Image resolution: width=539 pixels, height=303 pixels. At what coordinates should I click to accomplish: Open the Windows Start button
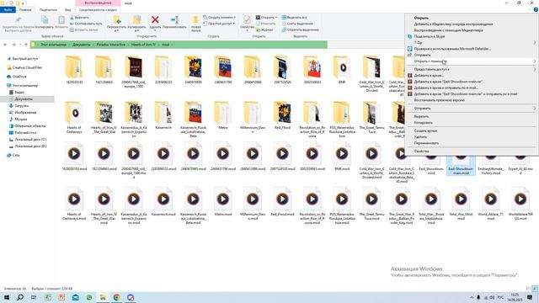tap(7, 297)
